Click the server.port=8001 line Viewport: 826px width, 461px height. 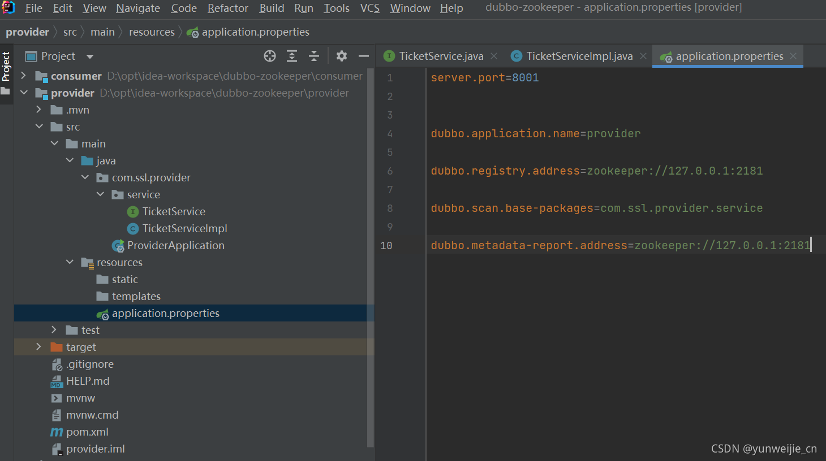click(485, 77)
